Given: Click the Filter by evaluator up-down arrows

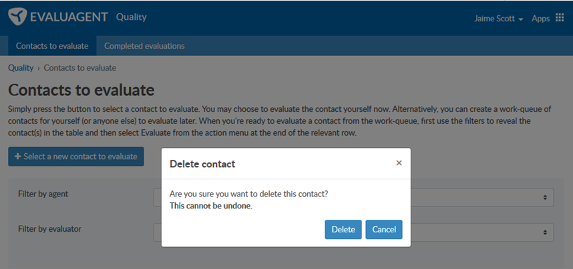Looking at the screenshot, I should [545, 232].
